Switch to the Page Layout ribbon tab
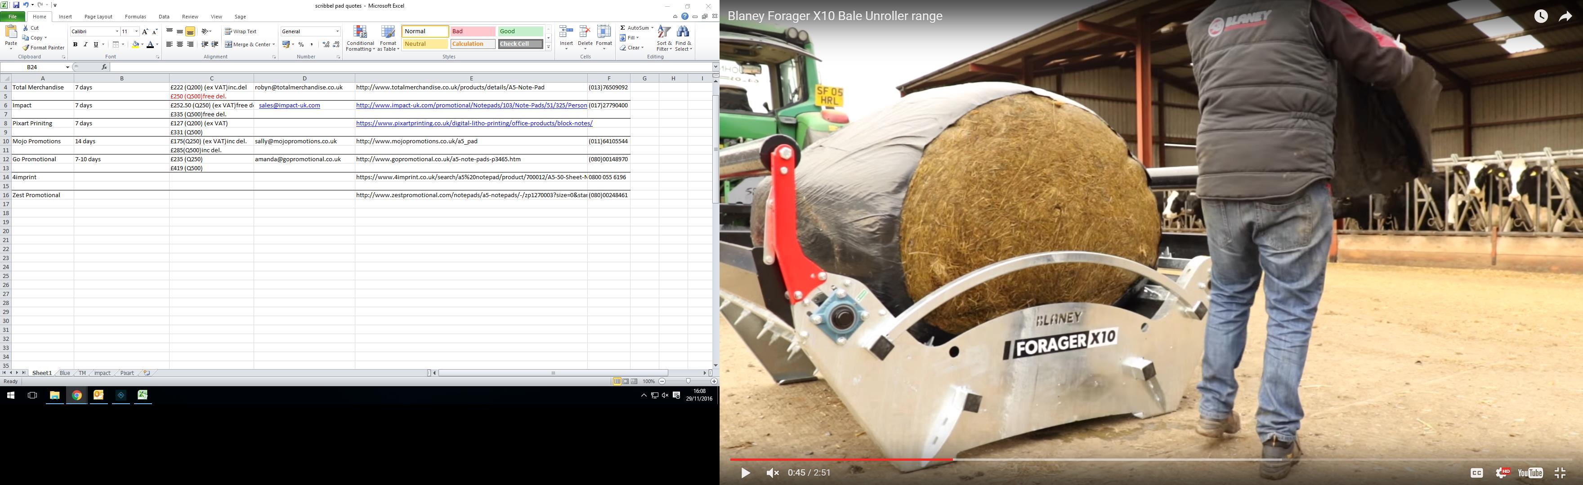The width and height of the screenshot is (1583, 485). point(98,17)
